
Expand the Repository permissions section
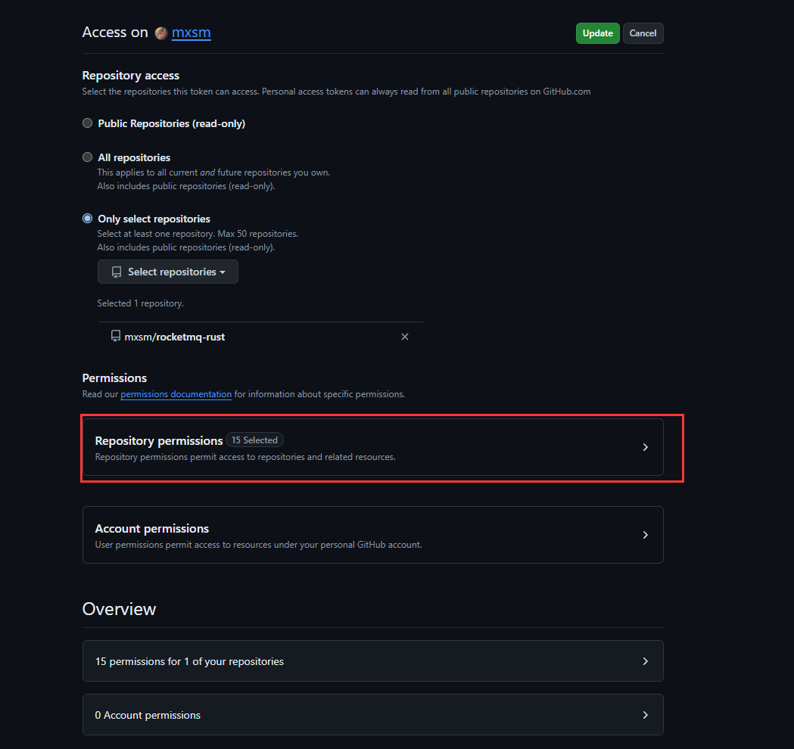373,446
